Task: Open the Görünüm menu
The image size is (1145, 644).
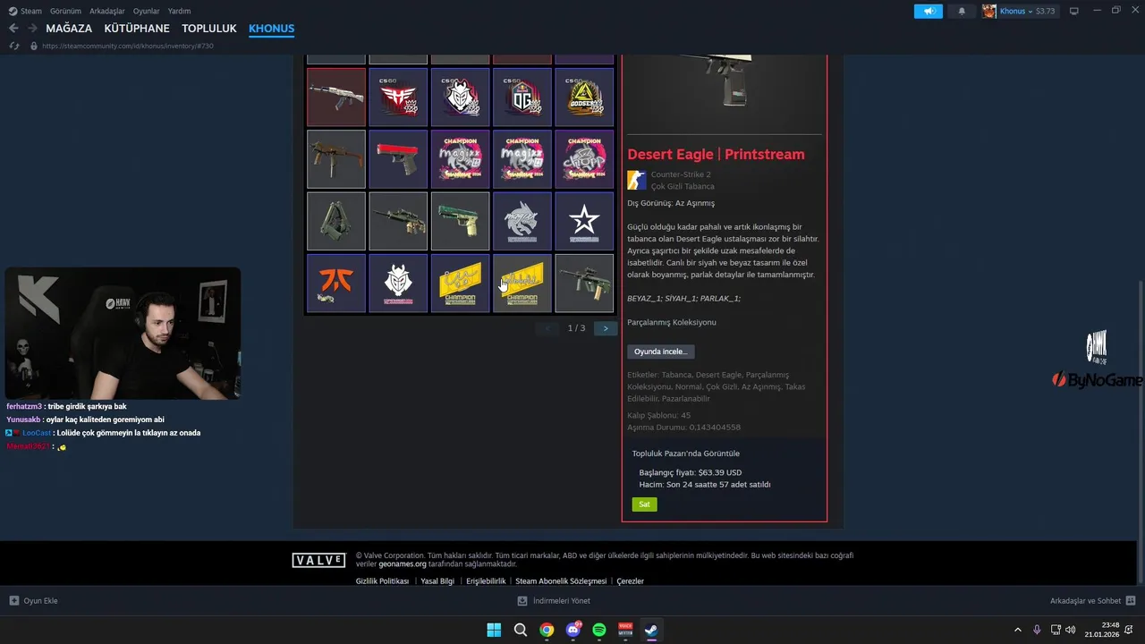Action: click(65, 11)
